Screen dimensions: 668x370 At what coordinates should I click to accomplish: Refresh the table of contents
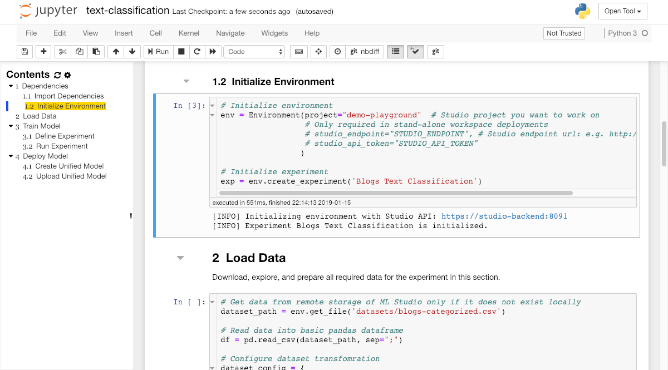(x=57, y=75)
